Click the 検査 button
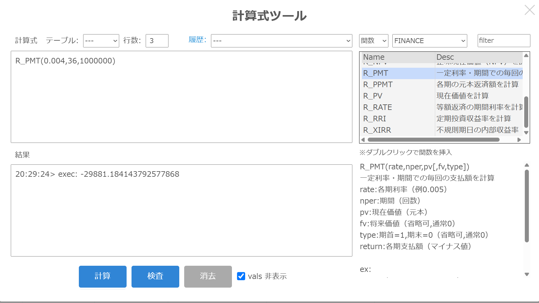This screenshot has width=539, height=303. pos(155,277)
